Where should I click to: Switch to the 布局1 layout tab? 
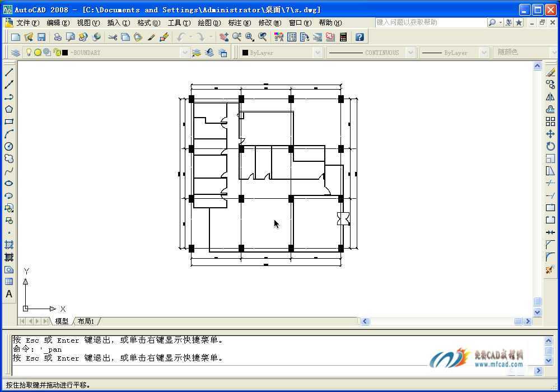tap(86, 321)
